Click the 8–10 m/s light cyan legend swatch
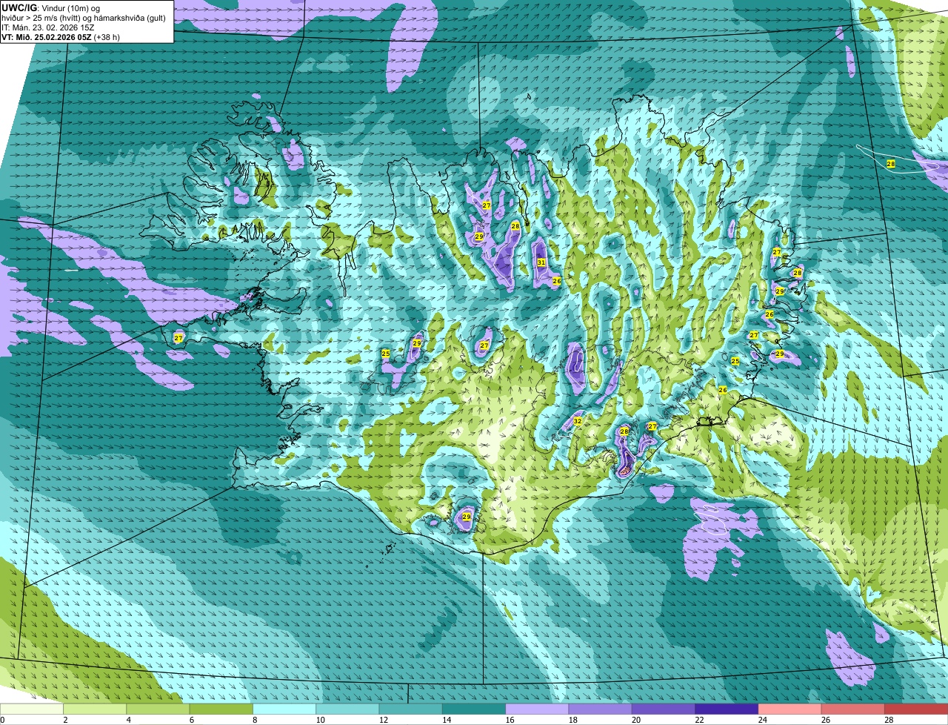The width and height of the screenshot is (948, 725). pyautogui.click(x=284, y=709)
